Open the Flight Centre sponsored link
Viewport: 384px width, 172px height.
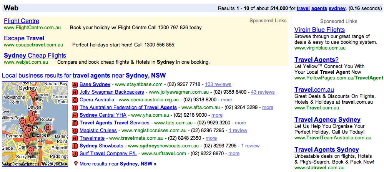[22, 21]
